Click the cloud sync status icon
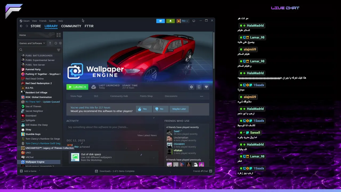The image size is (341, 192). click(x=94, y=87)
